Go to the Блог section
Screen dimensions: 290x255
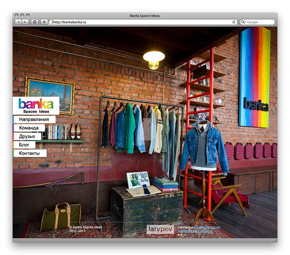24,145
